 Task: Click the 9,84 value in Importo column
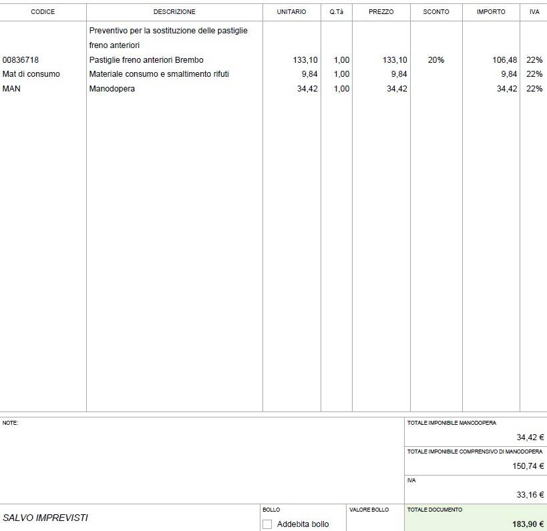coord(509,74)
